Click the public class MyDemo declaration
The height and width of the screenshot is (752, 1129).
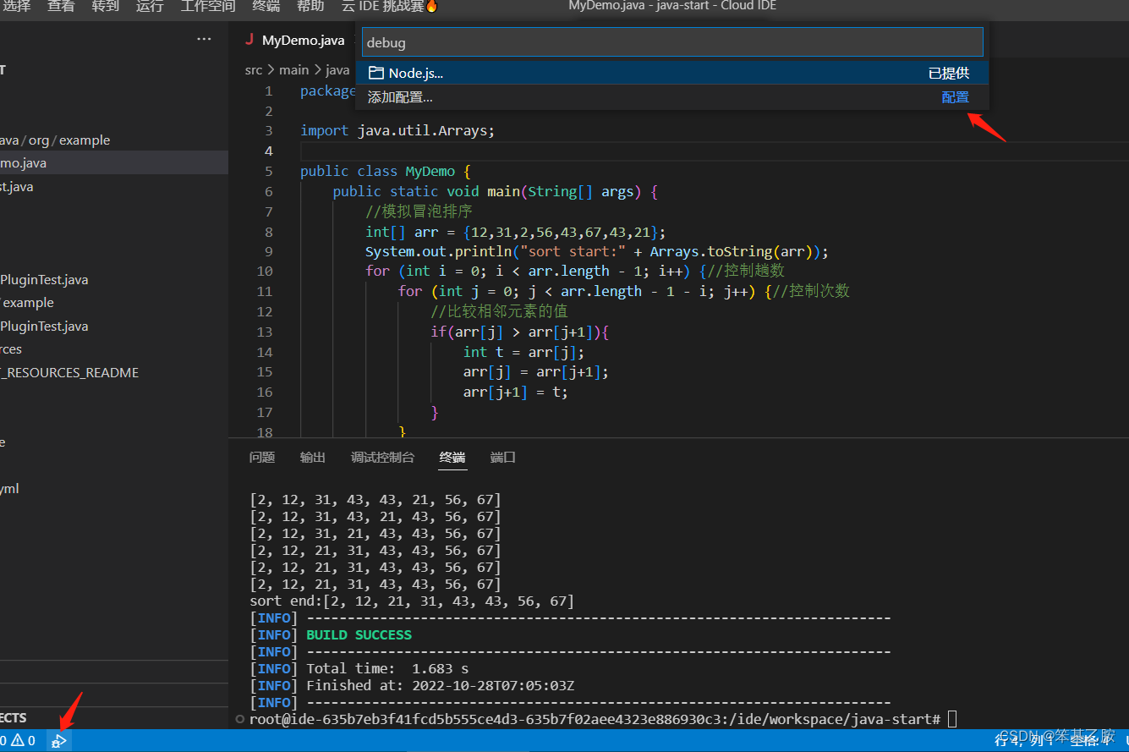(385, 172)
